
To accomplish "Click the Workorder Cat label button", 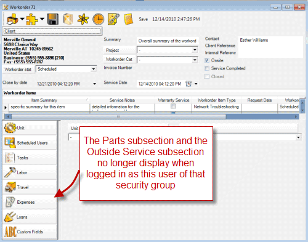I will click(119, 60).
